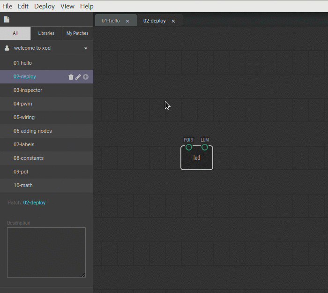This screenshot has height=293, width=328.
Task: Select the led node body
Action: 197,160
